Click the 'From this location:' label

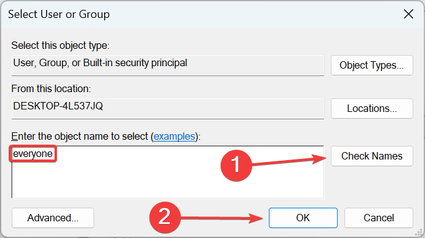(51, 89)
